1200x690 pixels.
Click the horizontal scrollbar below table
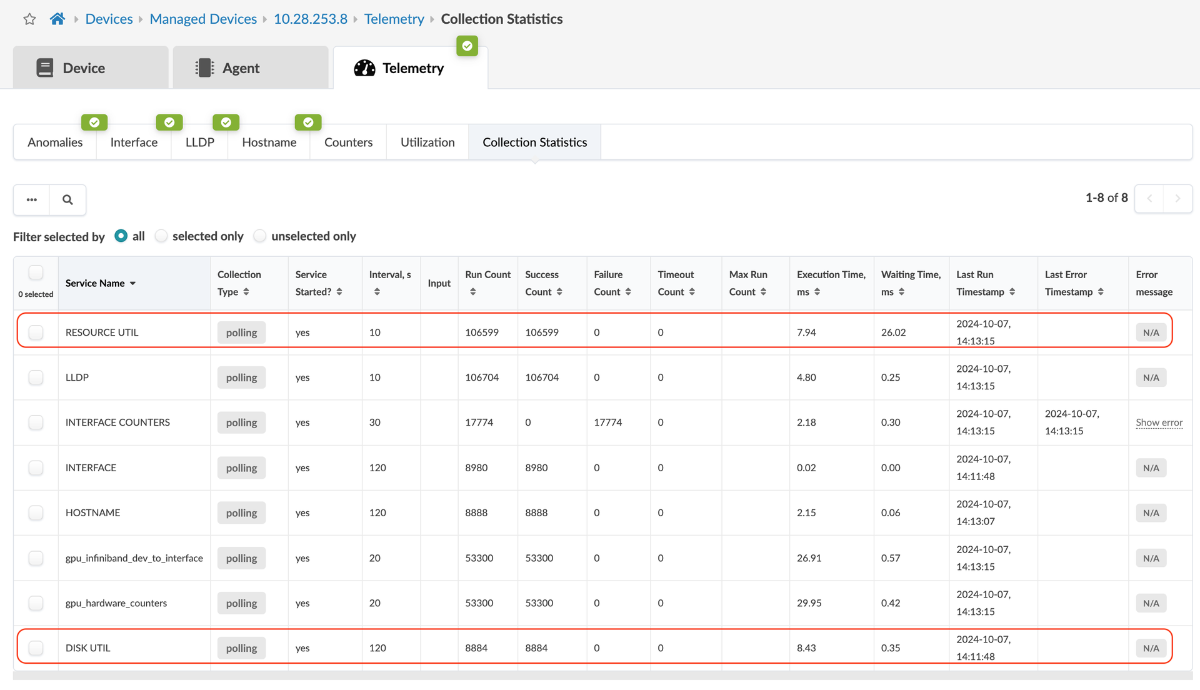[600, 676]
